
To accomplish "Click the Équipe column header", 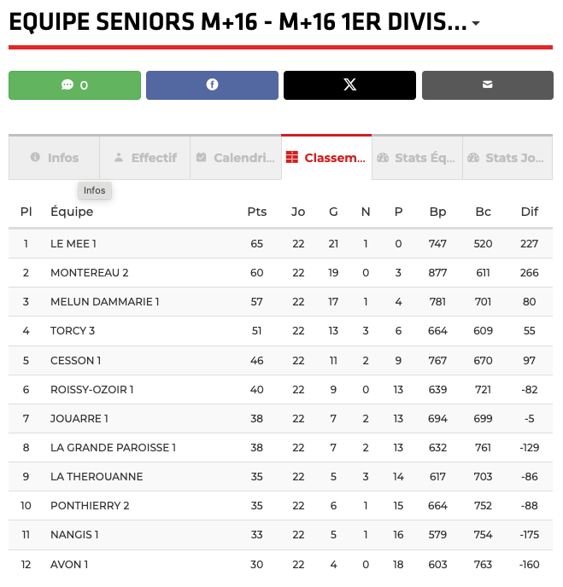I will pos(72,212).
